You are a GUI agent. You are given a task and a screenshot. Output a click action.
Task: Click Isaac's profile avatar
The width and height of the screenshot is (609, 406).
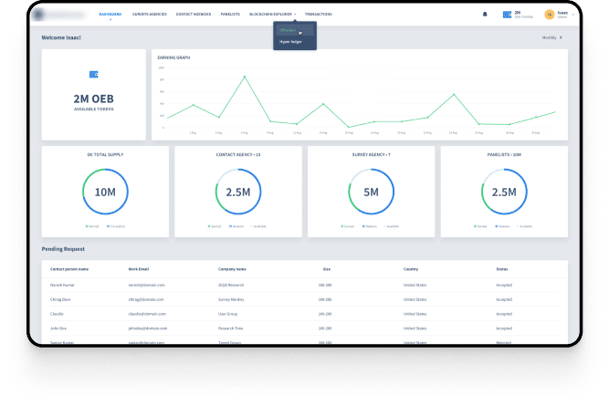(549, 15)
